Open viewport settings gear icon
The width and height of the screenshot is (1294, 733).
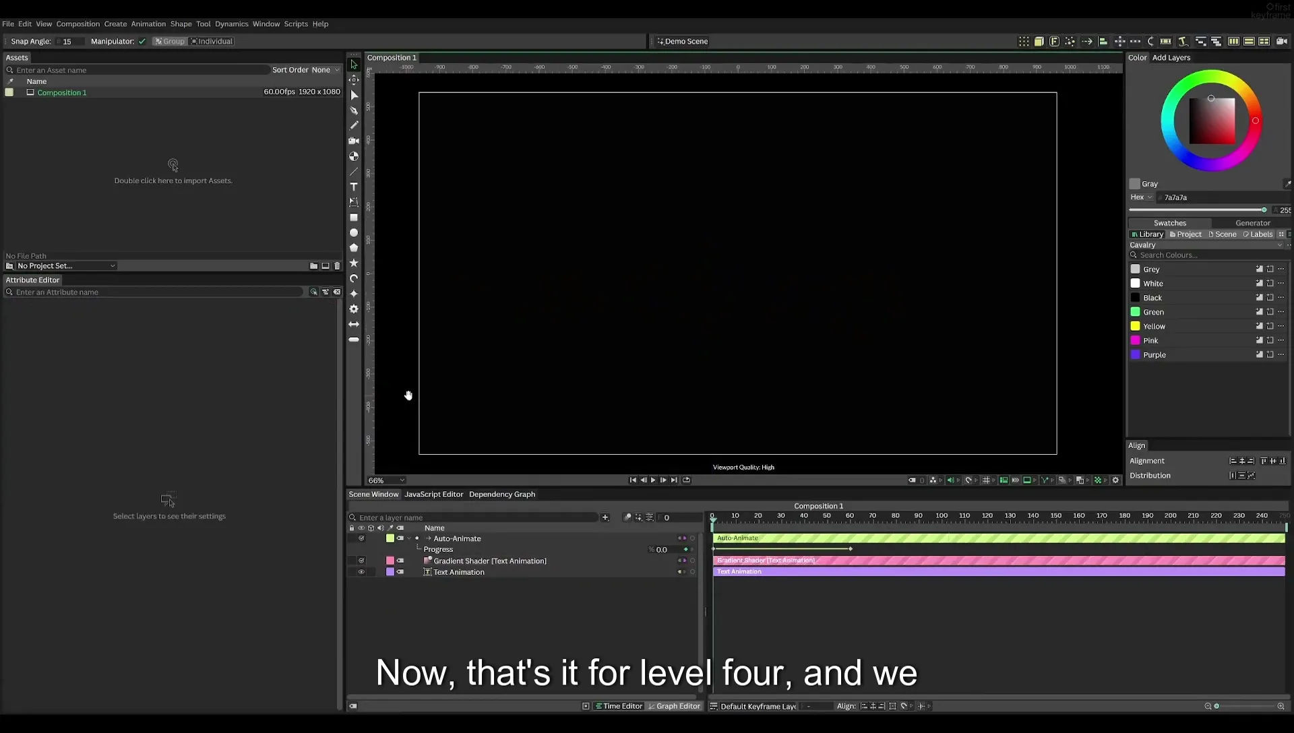pos(1115,480)
